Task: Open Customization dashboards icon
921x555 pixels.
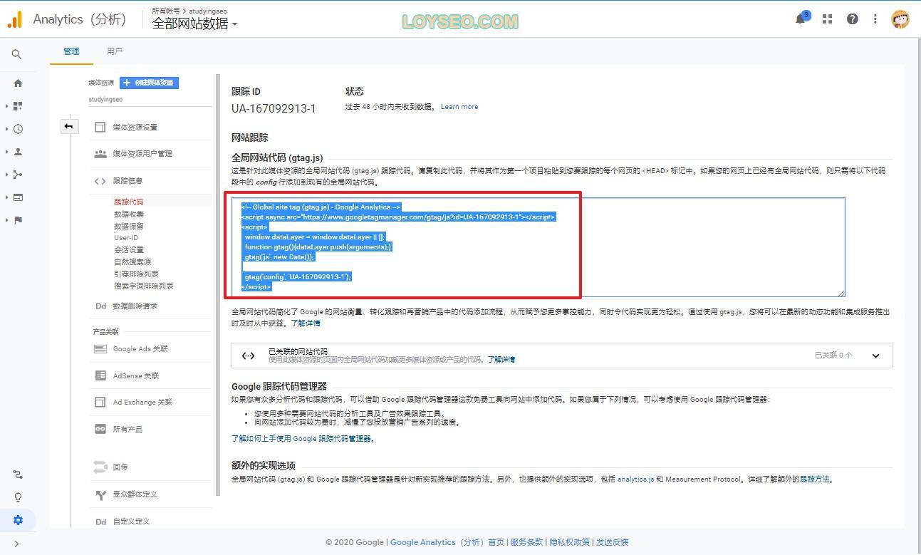Action: (x=18, y=106)
